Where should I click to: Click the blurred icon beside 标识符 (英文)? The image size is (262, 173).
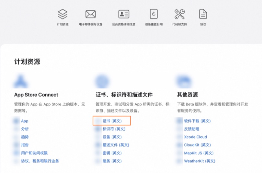tap(98, 129)
